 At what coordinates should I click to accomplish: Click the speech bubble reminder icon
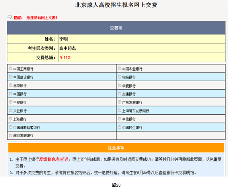(10, 17)
